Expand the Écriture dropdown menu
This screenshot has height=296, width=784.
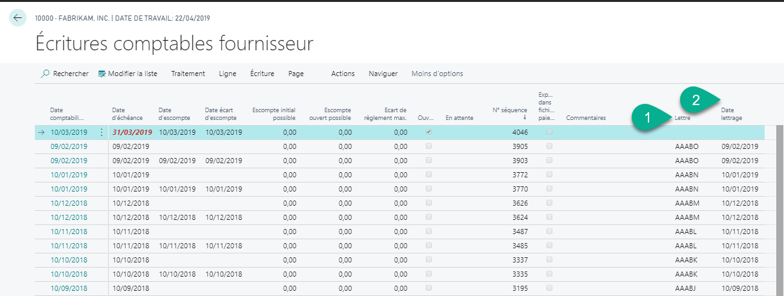click(x=262, y=74)
